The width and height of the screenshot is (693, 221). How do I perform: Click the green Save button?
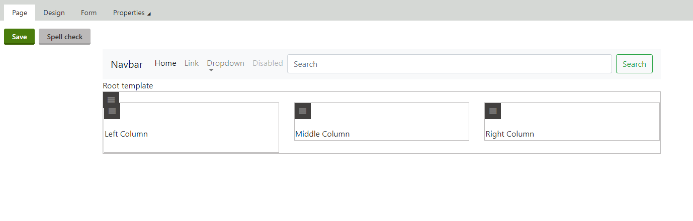click(x=19, y=37)
